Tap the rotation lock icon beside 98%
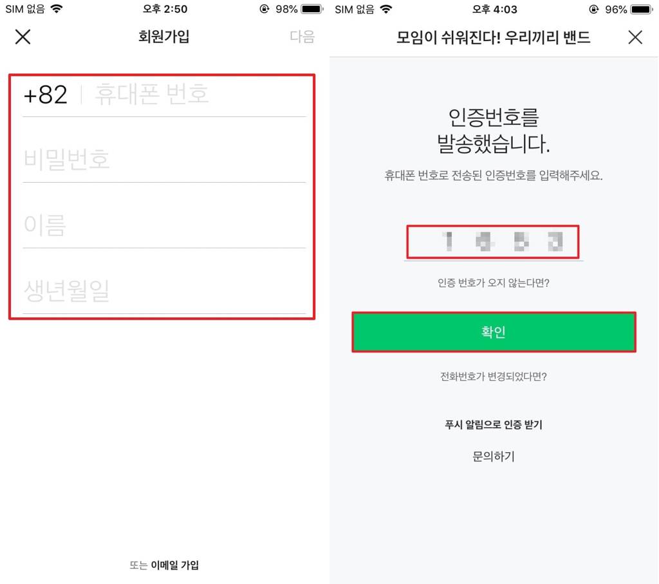This screenshot has height=584, width=659. pos(265,9)
